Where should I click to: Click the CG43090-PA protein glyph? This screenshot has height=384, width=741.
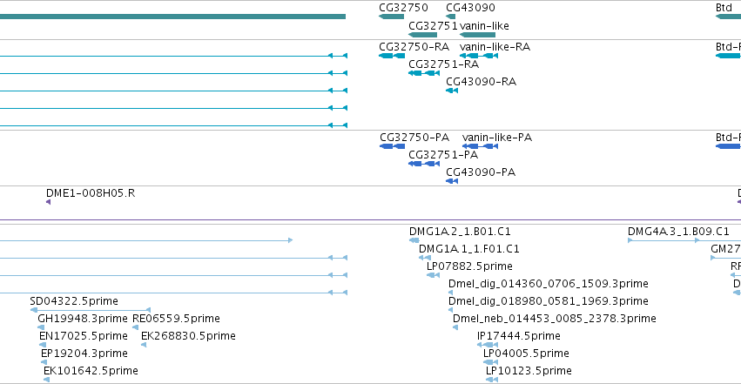(x=452, y=181)
